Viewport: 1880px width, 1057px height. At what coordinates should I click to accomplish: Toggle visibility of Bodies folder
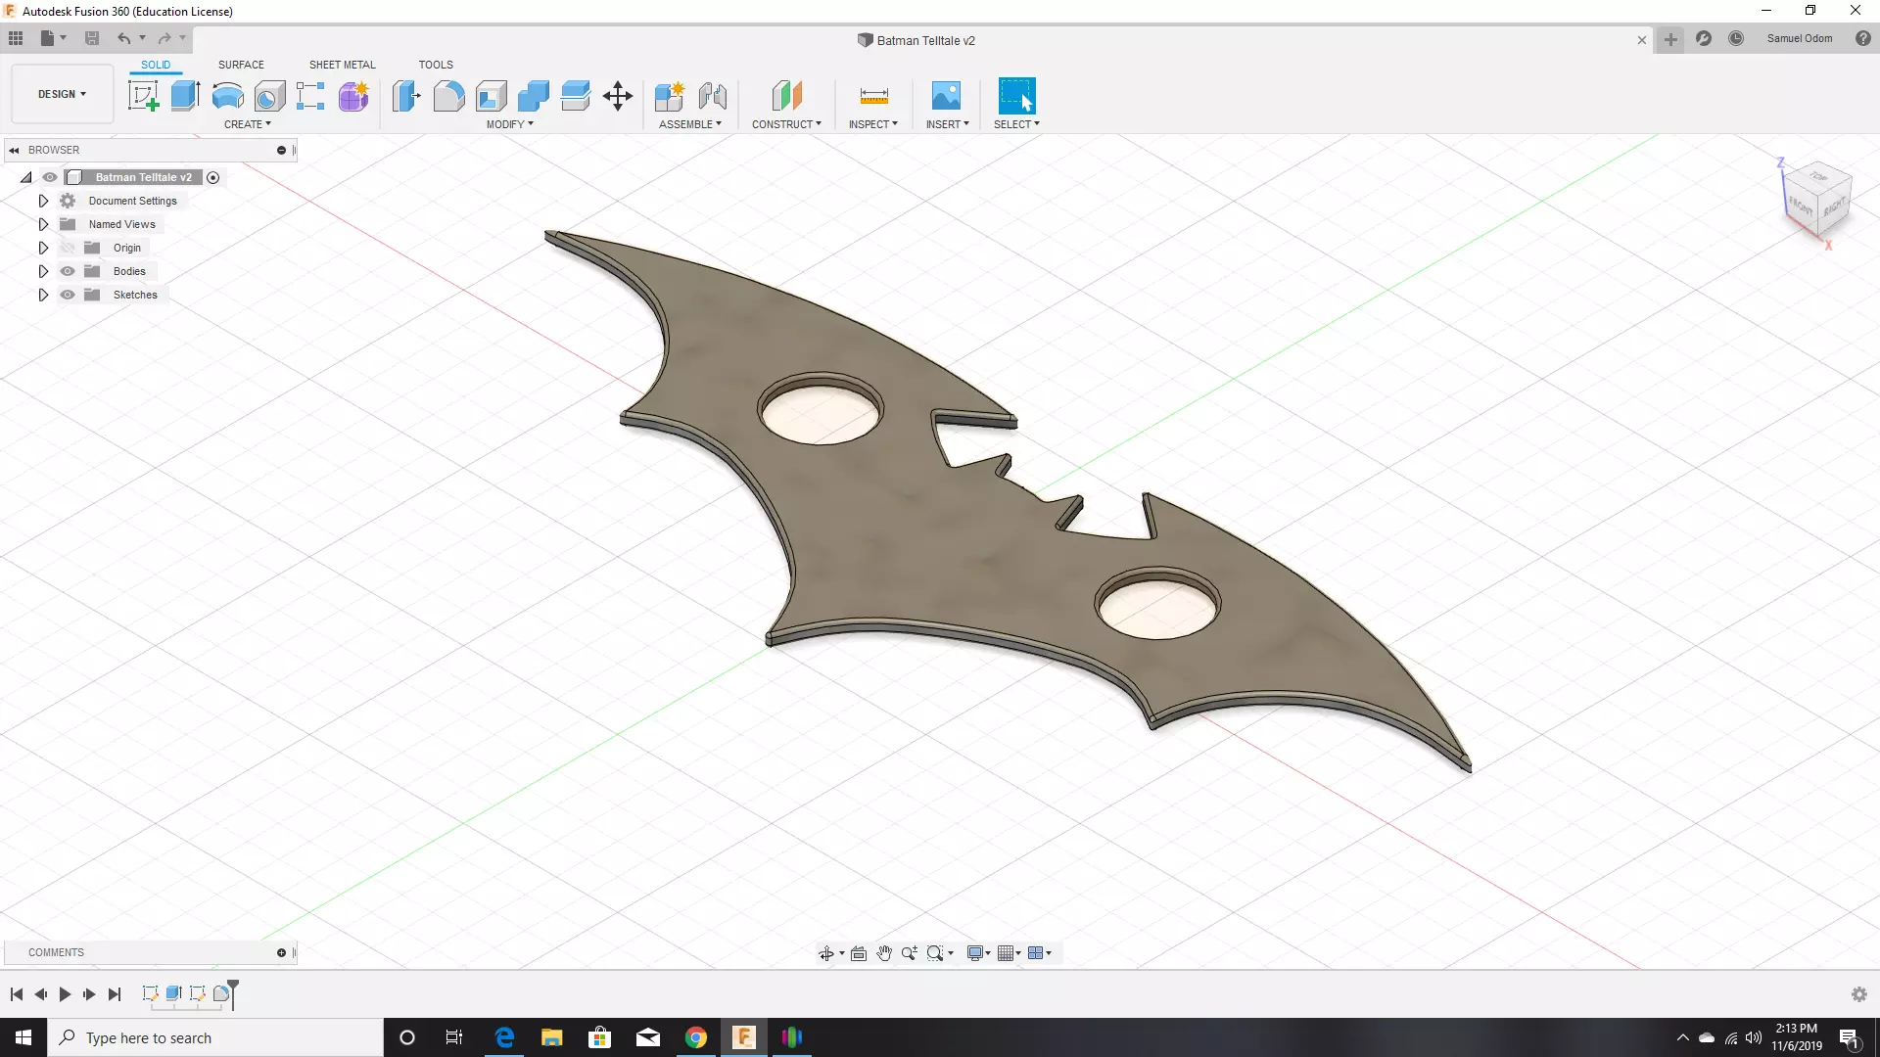click(x=68, y=271)
